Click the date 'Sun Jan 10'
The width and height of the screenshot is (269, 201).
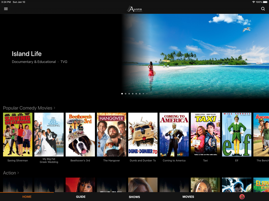pyautogui.click(x=19, y=2)
